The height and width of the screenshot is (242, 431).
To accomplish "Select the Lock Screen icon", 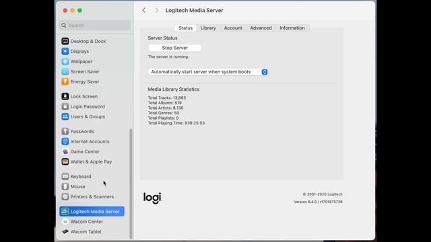I will (x=65, y=96).
